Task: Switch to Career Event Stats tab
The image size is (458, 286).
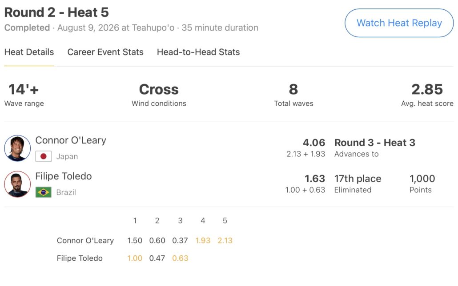Action: coord(105,52)
